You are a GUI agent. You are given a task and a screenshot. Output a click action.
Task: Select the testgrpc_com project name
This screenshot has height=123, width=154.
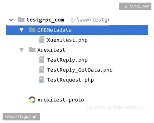tap(45, 20)
